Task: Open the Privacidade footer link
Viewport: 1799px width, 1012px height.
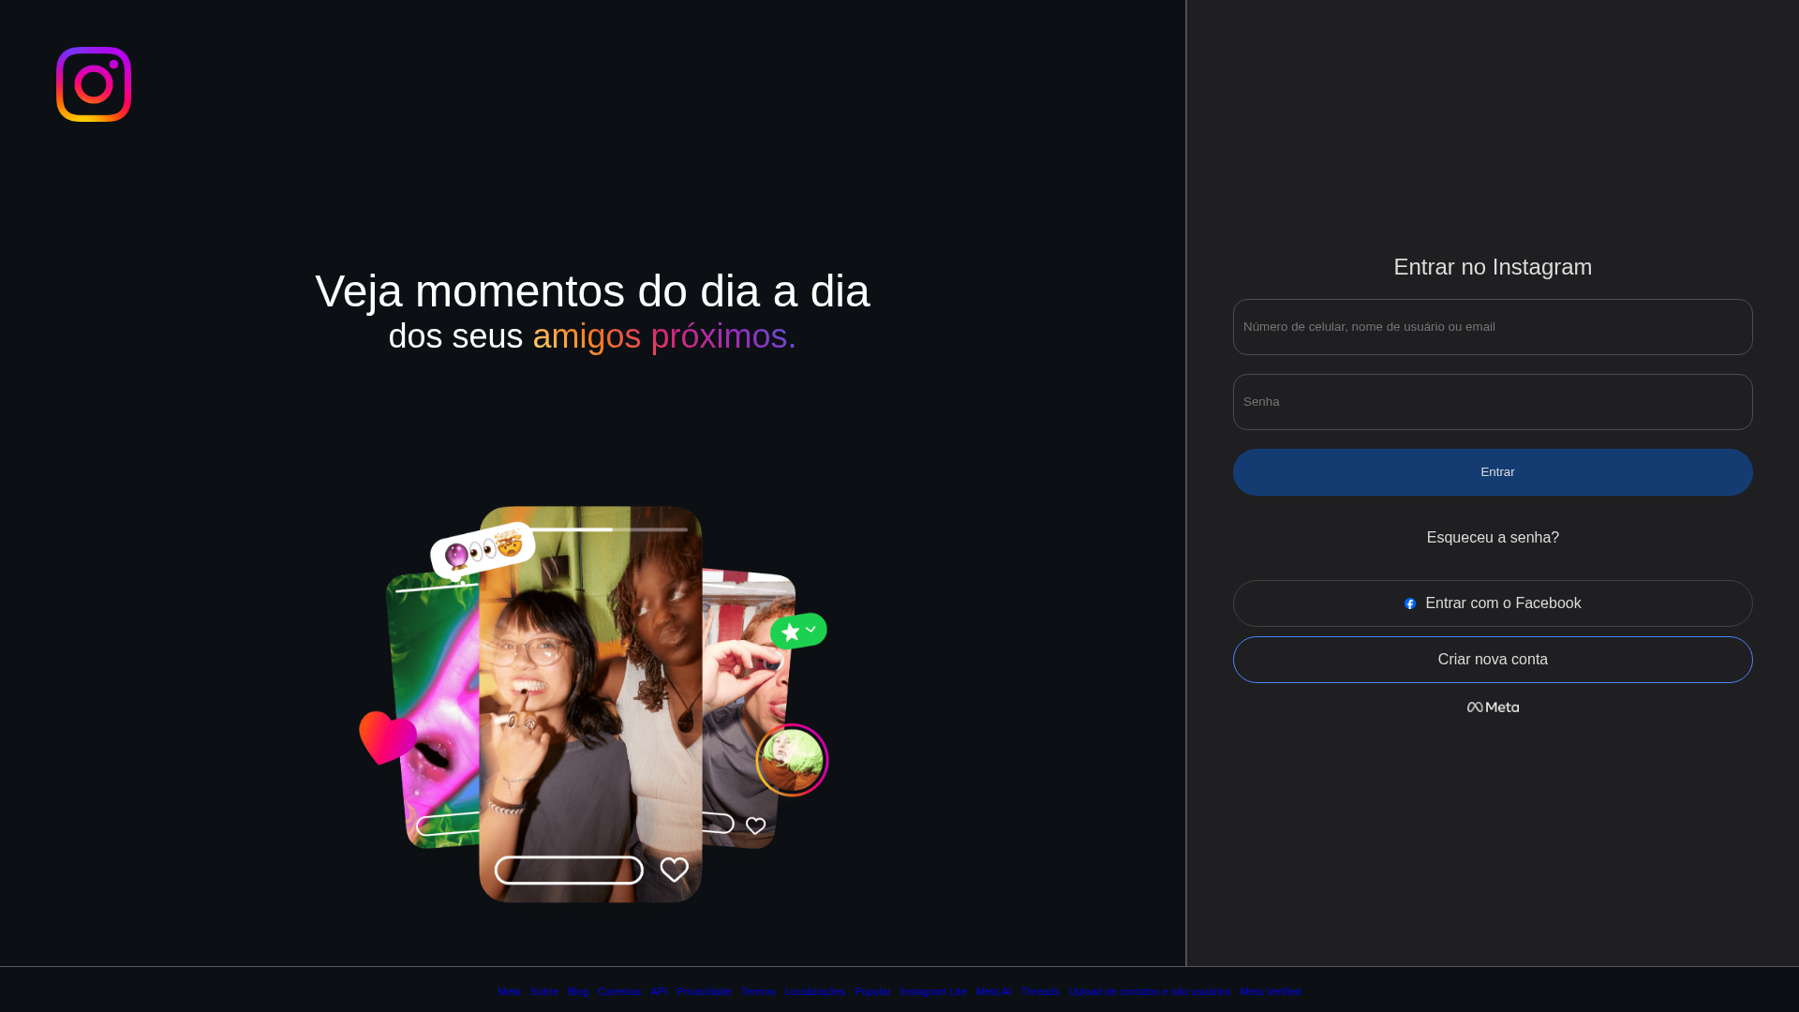Action: (x=705, y=991)
